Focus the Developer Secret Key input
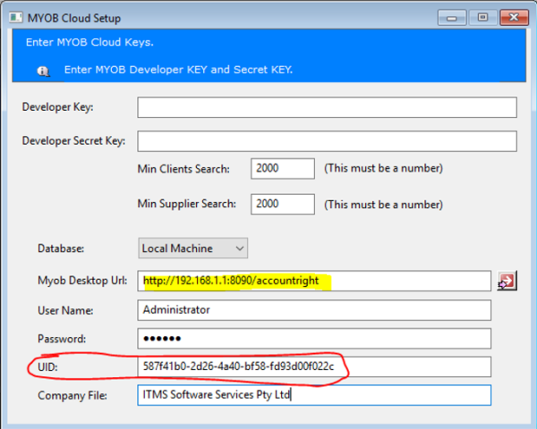Screen dimensions: 537x429 tap(327, 141)
